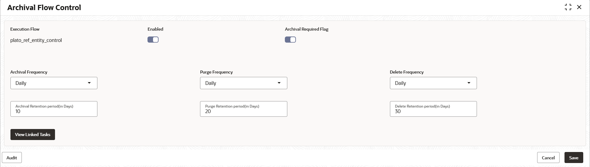
Task: Focus the Archival Retention period field
Action: [54, 109]
